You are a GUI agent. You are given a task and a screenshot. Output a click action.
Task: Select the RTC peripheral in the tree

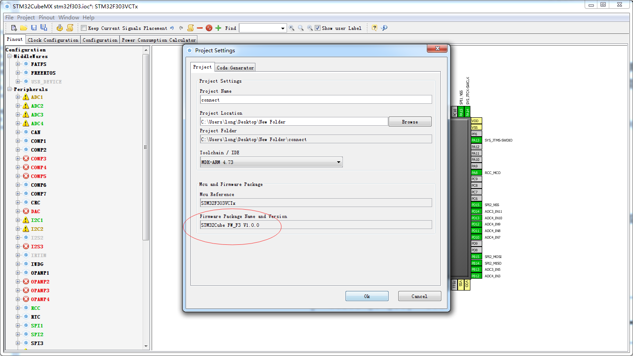tap(36, 317)
